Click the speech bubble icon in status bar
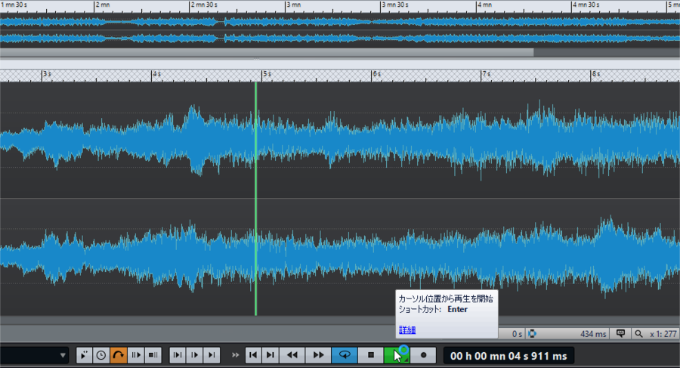Viewport: 680px width, 368px height. coord(620,333)
